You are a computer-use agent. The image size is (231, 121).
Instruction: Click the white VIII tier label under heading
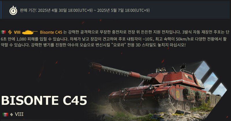19,114
